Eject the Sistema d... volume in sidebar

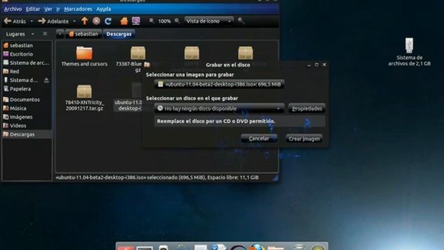[46, 81]
